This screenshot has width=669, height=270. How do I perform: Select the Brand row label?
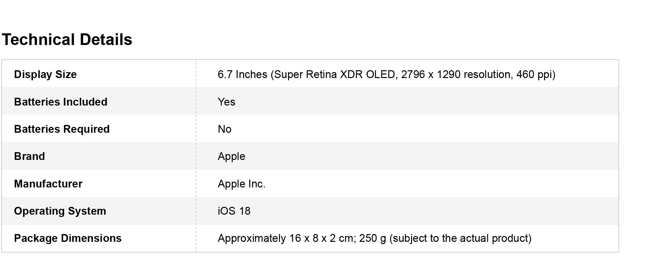(x=29, y=156)
